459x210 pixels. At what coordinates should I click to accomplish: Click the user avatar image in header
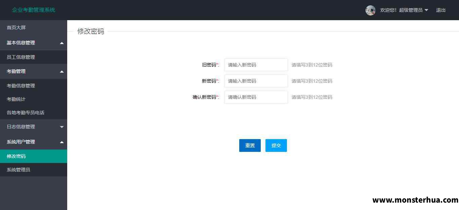coord(370,10)
